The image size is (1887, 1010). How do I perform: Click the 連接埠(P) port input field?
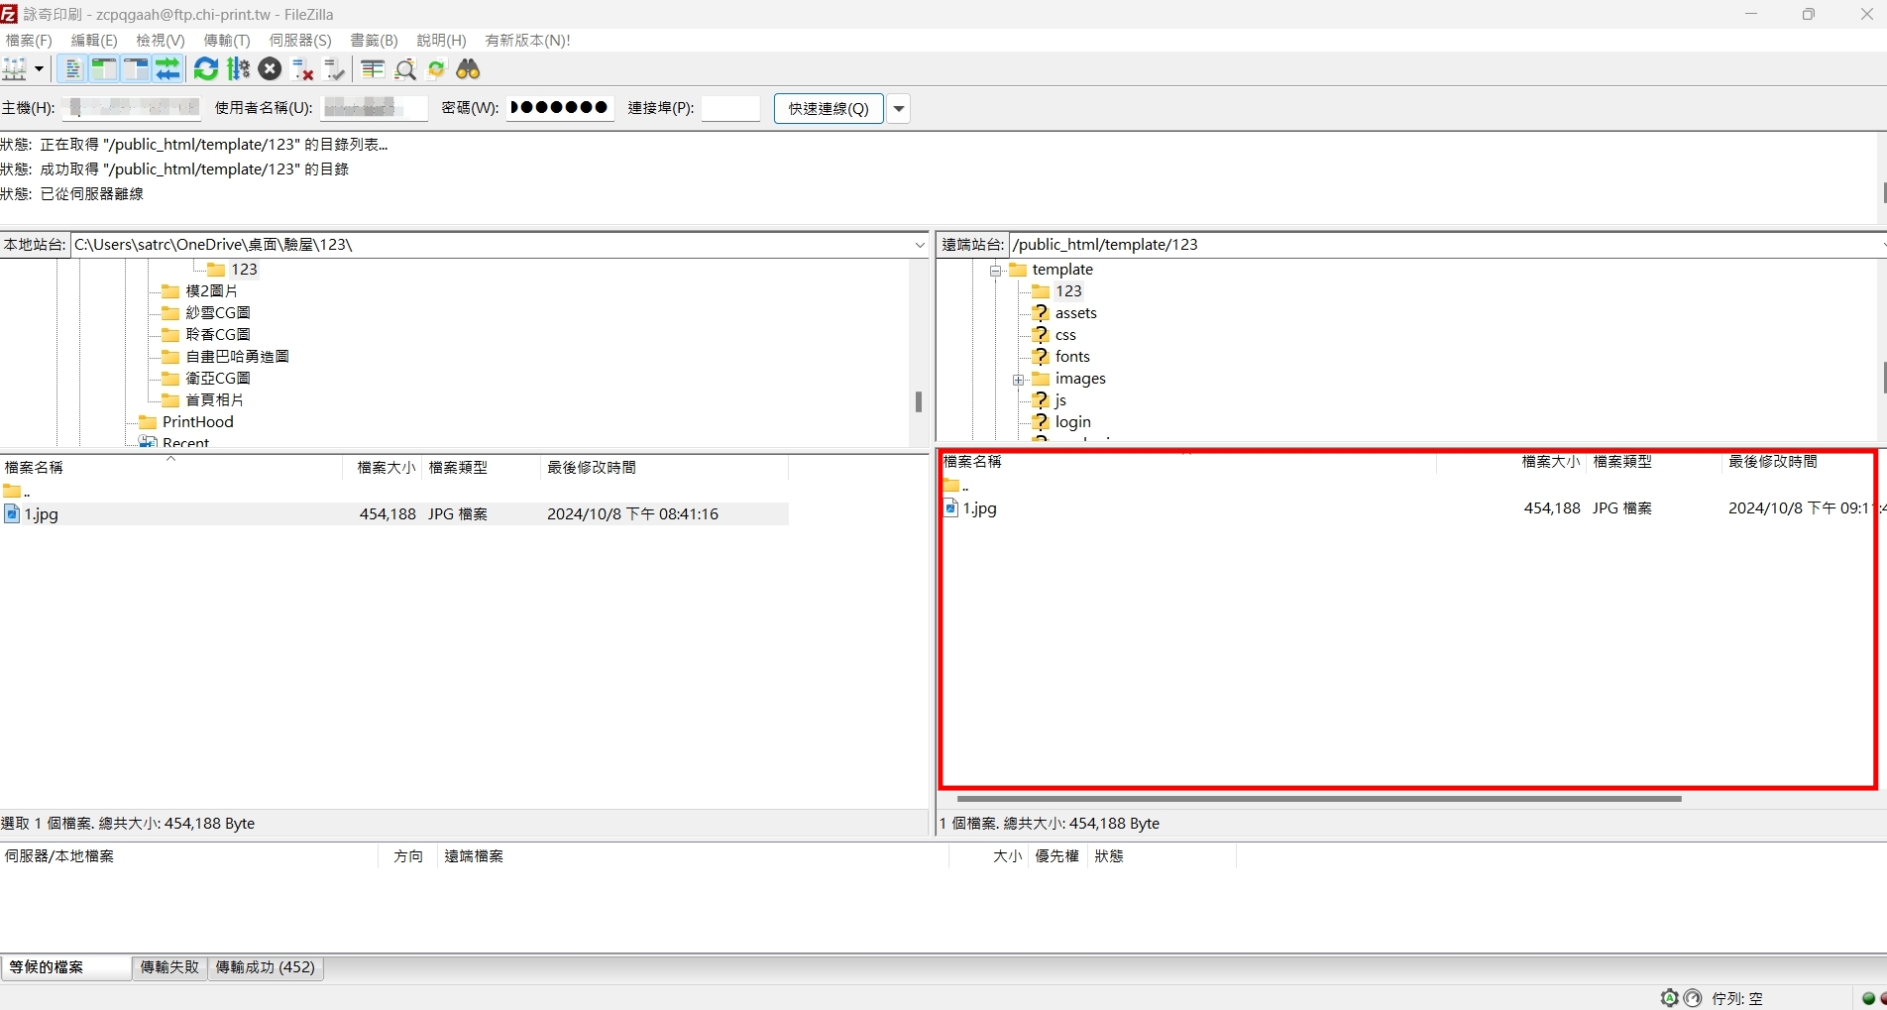(730, 109)
